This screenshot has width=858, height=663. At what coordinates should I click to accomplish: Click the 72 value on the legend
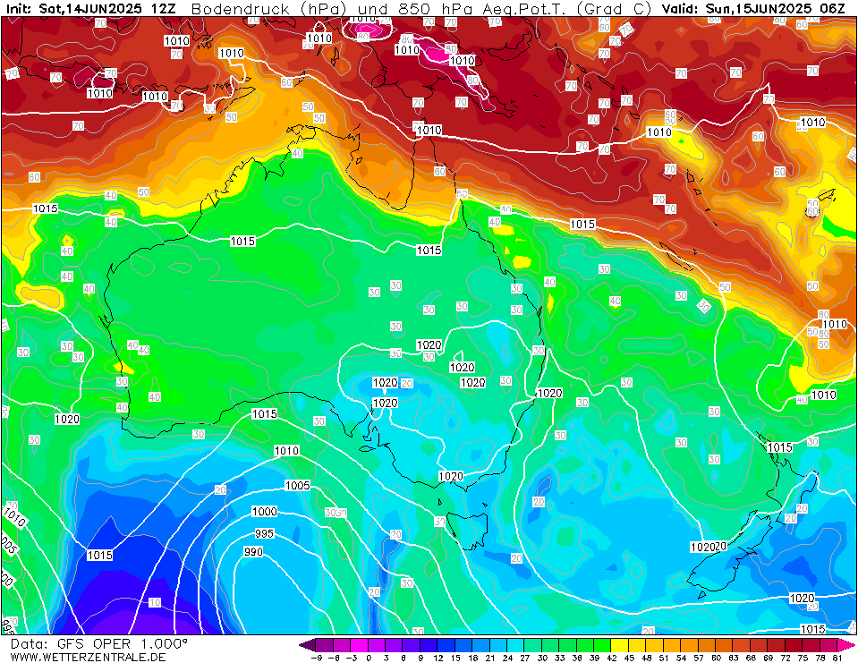(786, 658)
